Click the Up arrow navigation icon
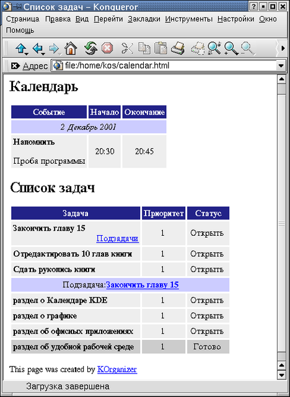This screenshot has height=397, width=290. (20, 48)
